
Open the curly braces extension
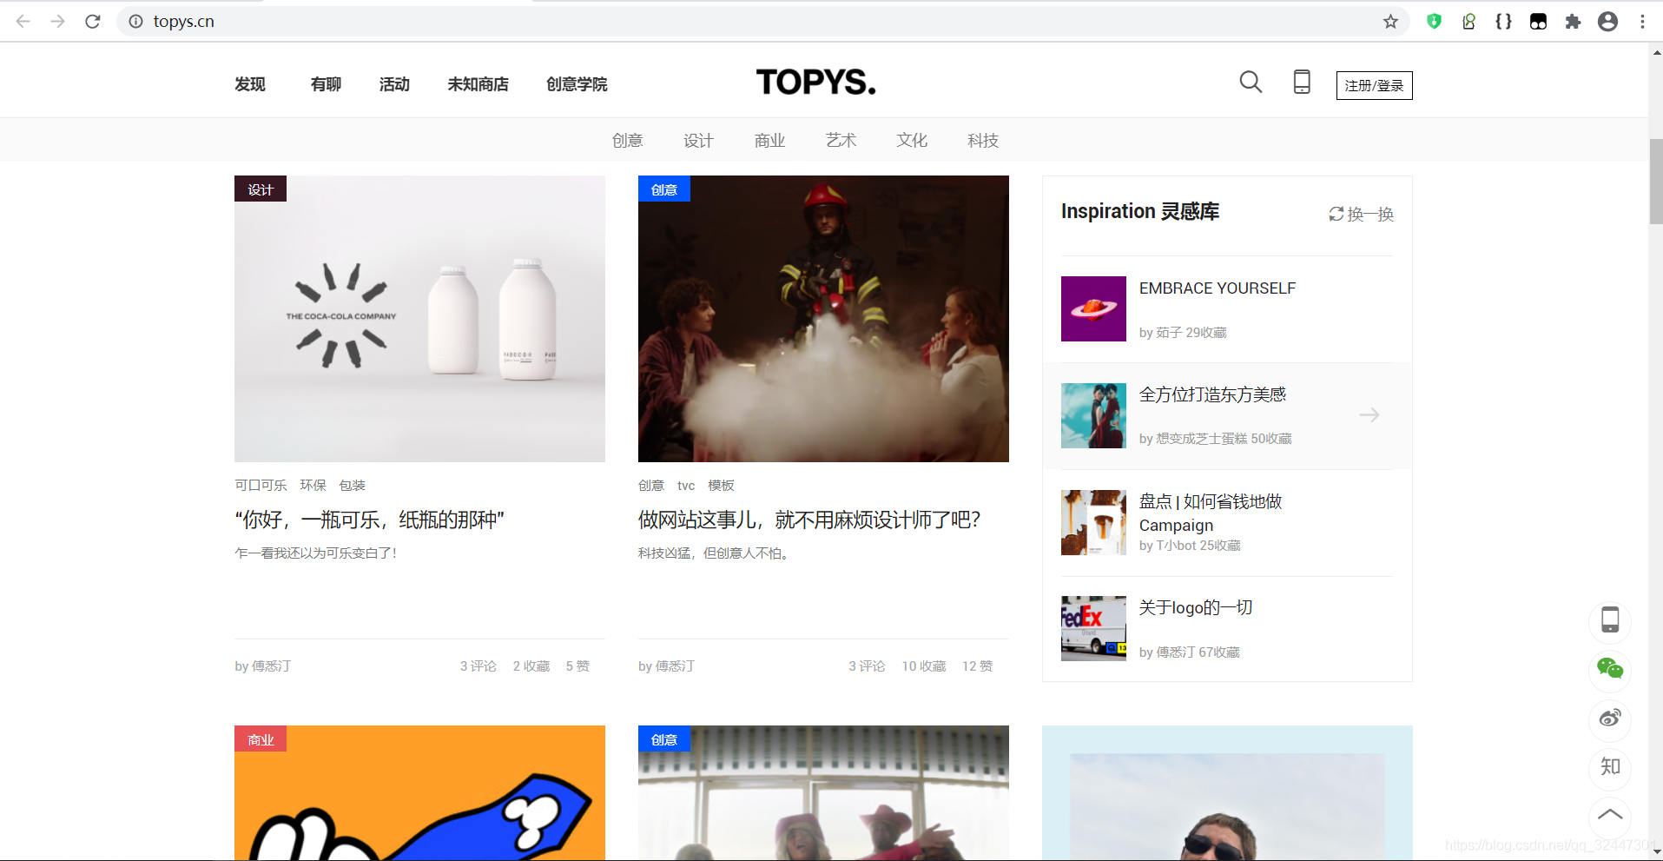tap(1503, 22)
